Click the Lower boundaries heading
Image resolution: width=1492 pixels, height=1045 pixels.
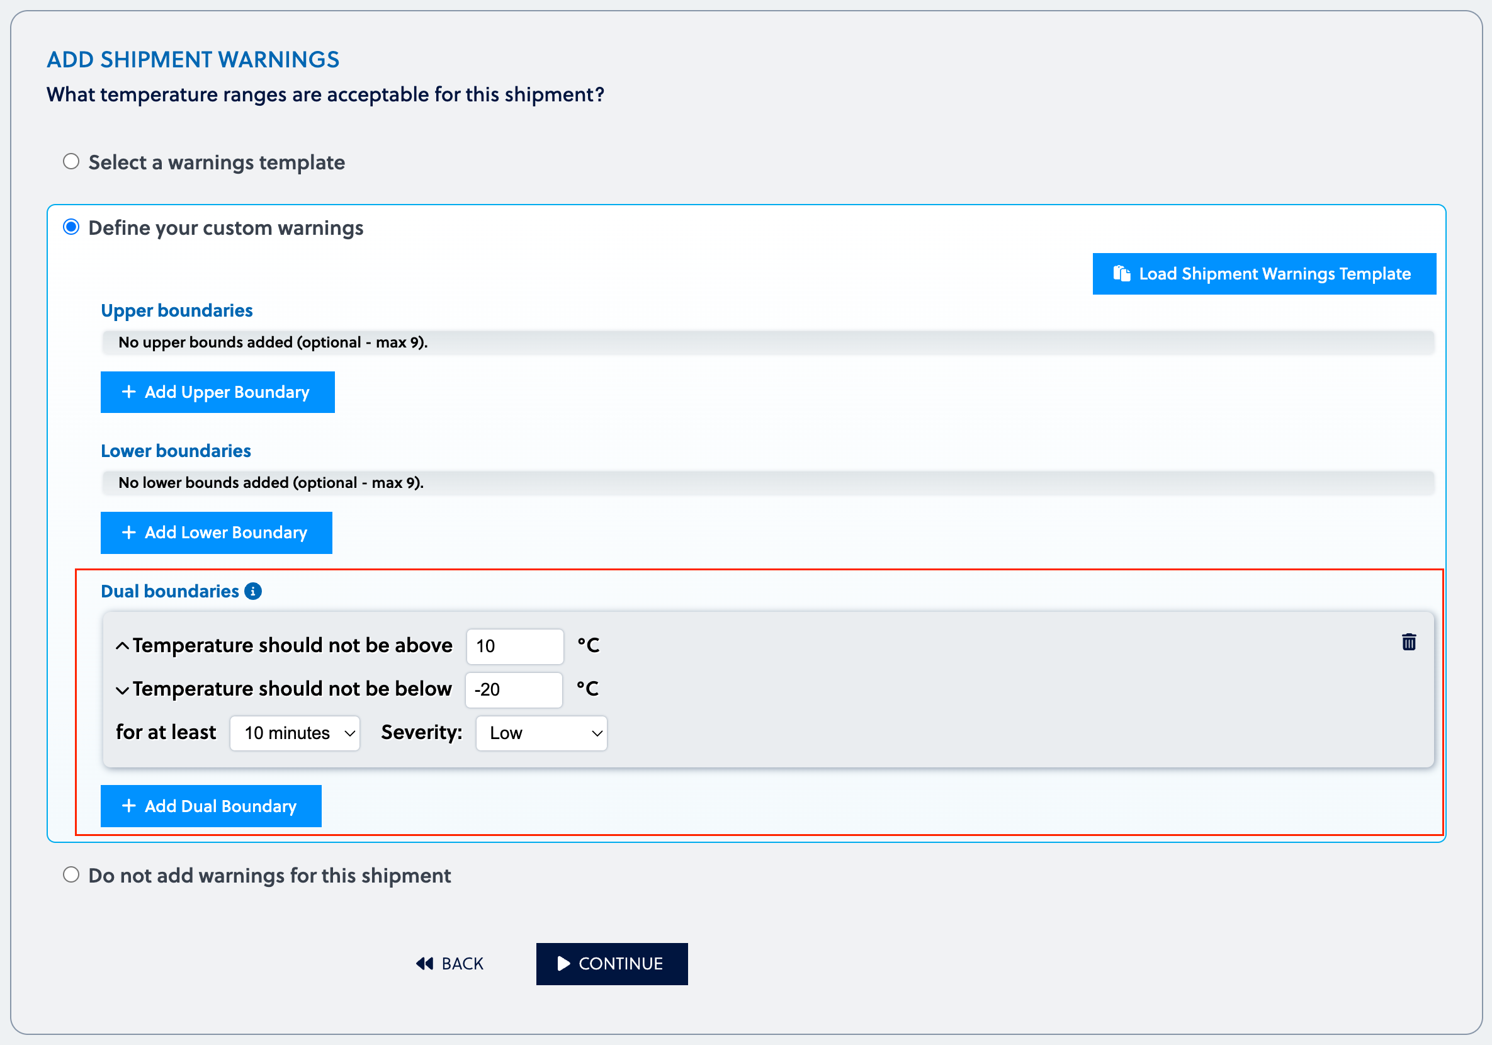pyautogui.click(x=176, y=451)
